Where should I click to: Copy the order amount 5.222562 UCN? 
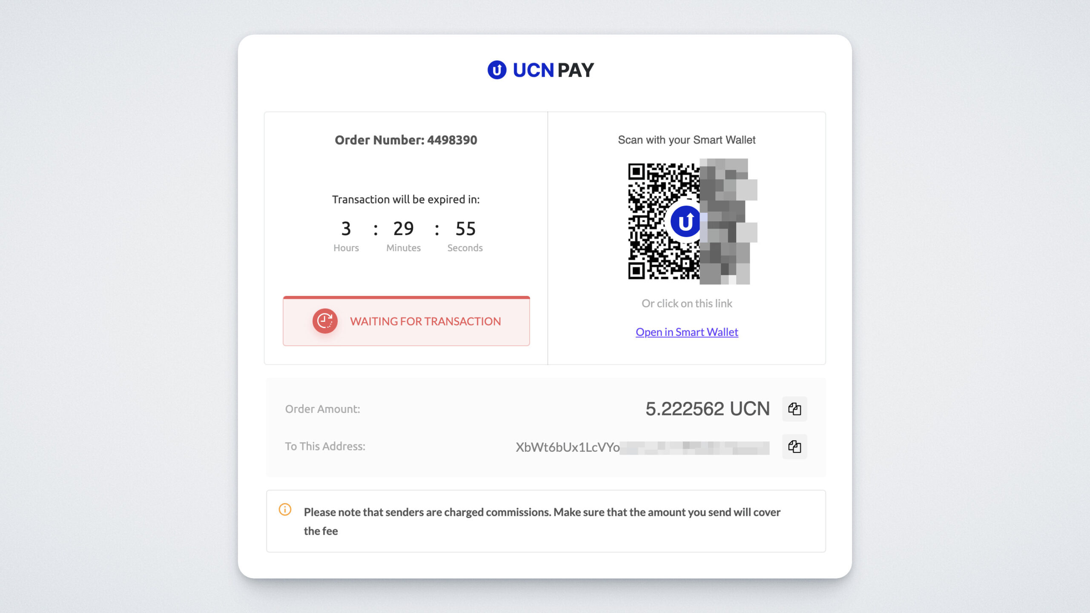pyautogui.click(x=795, y=409)
